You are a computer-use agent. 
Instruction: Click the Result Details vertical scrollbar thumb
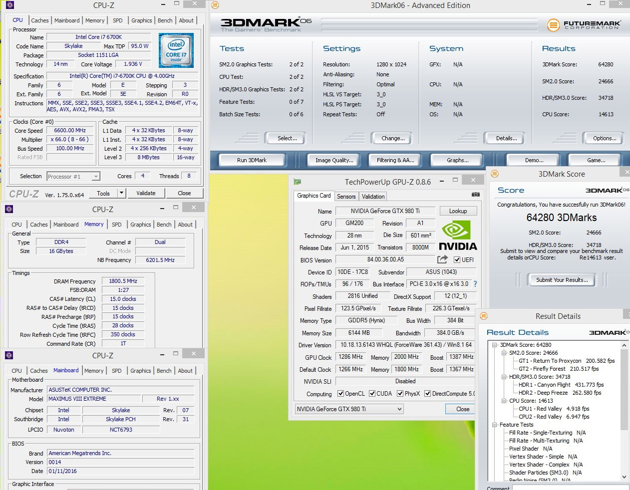(624, 389)
